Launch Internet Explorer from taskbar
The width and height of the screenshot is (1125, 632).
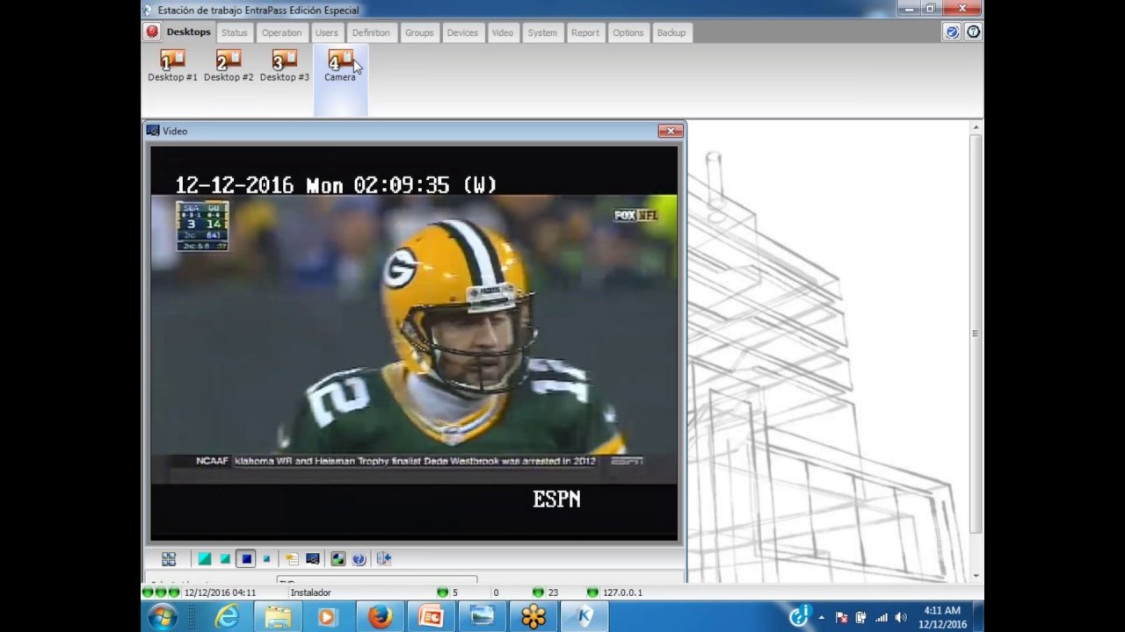pos(228,617)
